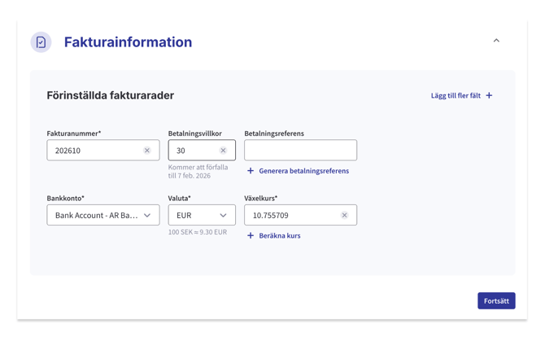
Task: Click the invoice document icon beside Fakturainformation
Action: tap(41, 42)
